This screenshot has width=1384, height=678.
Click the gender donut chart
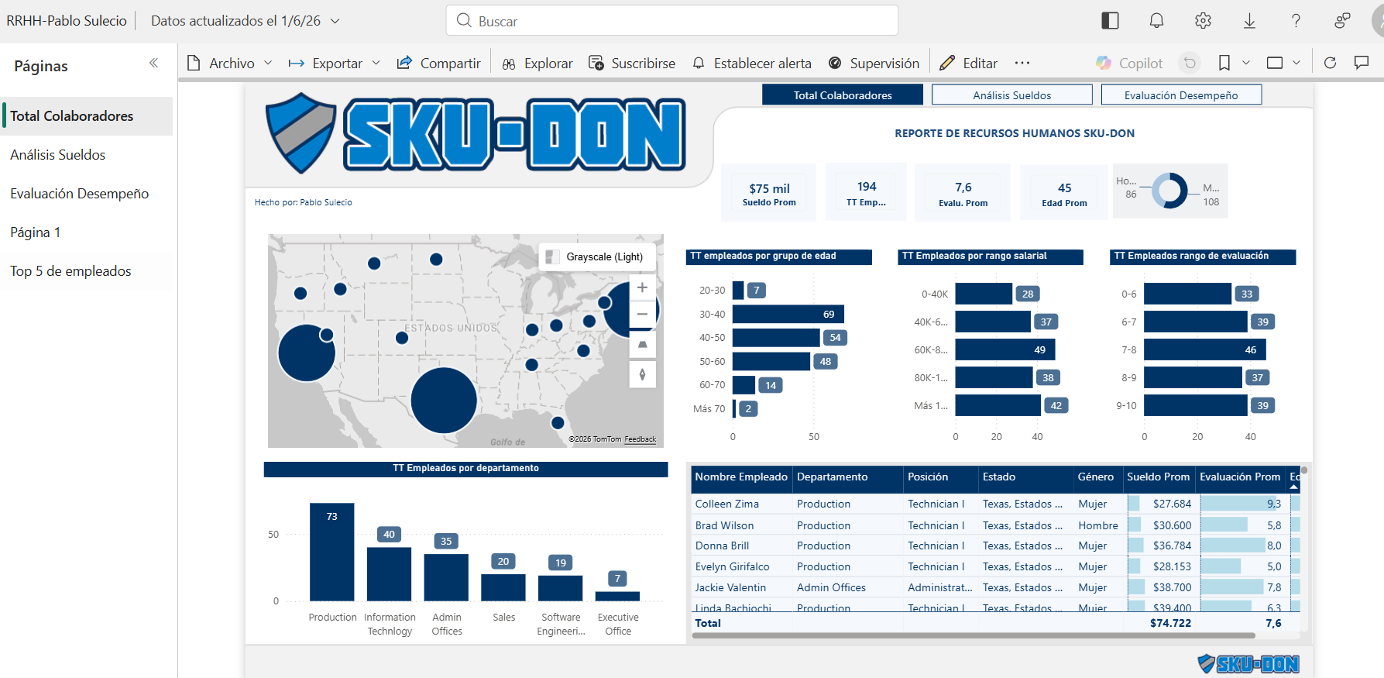1169,191
